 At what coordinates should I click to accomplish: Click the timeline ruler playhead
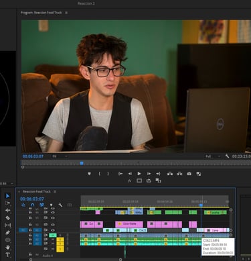click(x=201, y=205)
